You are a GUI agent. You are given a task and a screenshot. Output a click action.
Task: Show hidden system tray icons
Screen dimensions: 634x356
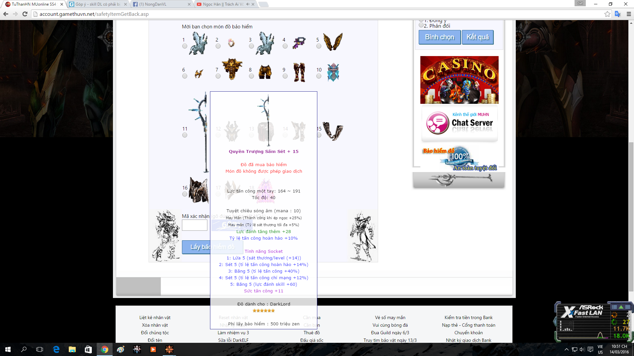(567, 349)
